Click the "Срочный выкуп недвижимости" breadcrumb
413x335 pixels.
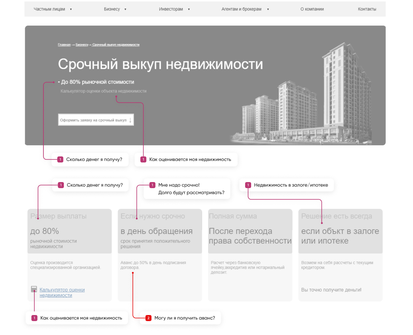click(x=116, y=45)
